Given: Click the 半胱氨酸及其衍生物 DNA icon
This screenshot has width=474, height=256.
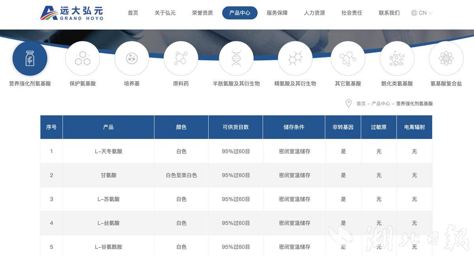Looking at the screenshot, I should (x=236, y=58).
